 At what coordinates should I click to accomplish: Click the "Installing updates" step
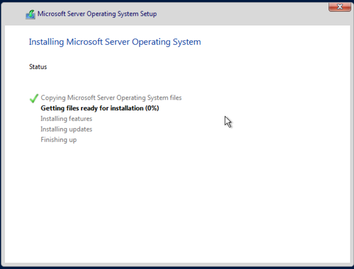tap(66, 129)
